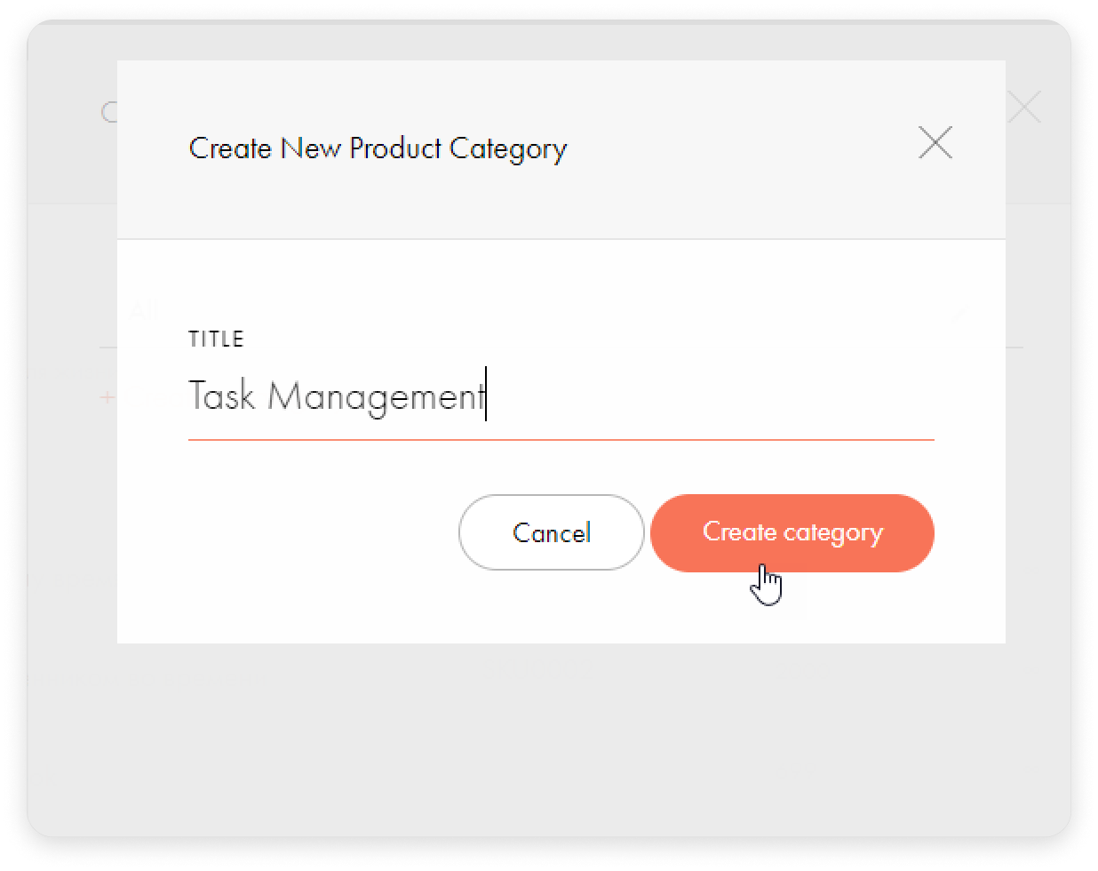Click the Cancel button
Image resolution: width=1098 pixels, height=871 pixels.
pyautogui.click(x=551, y=532)
